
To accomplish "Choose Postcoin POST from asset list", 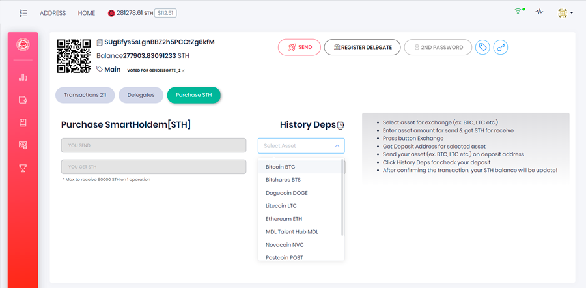I will point(300,257).
